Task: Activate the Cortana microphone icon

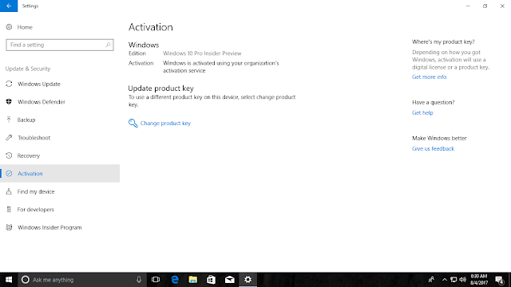Action: [139, 280]
